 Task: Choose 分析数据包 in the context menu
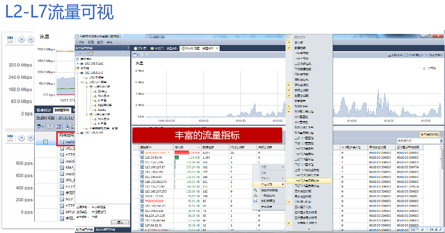coord(269,201)
